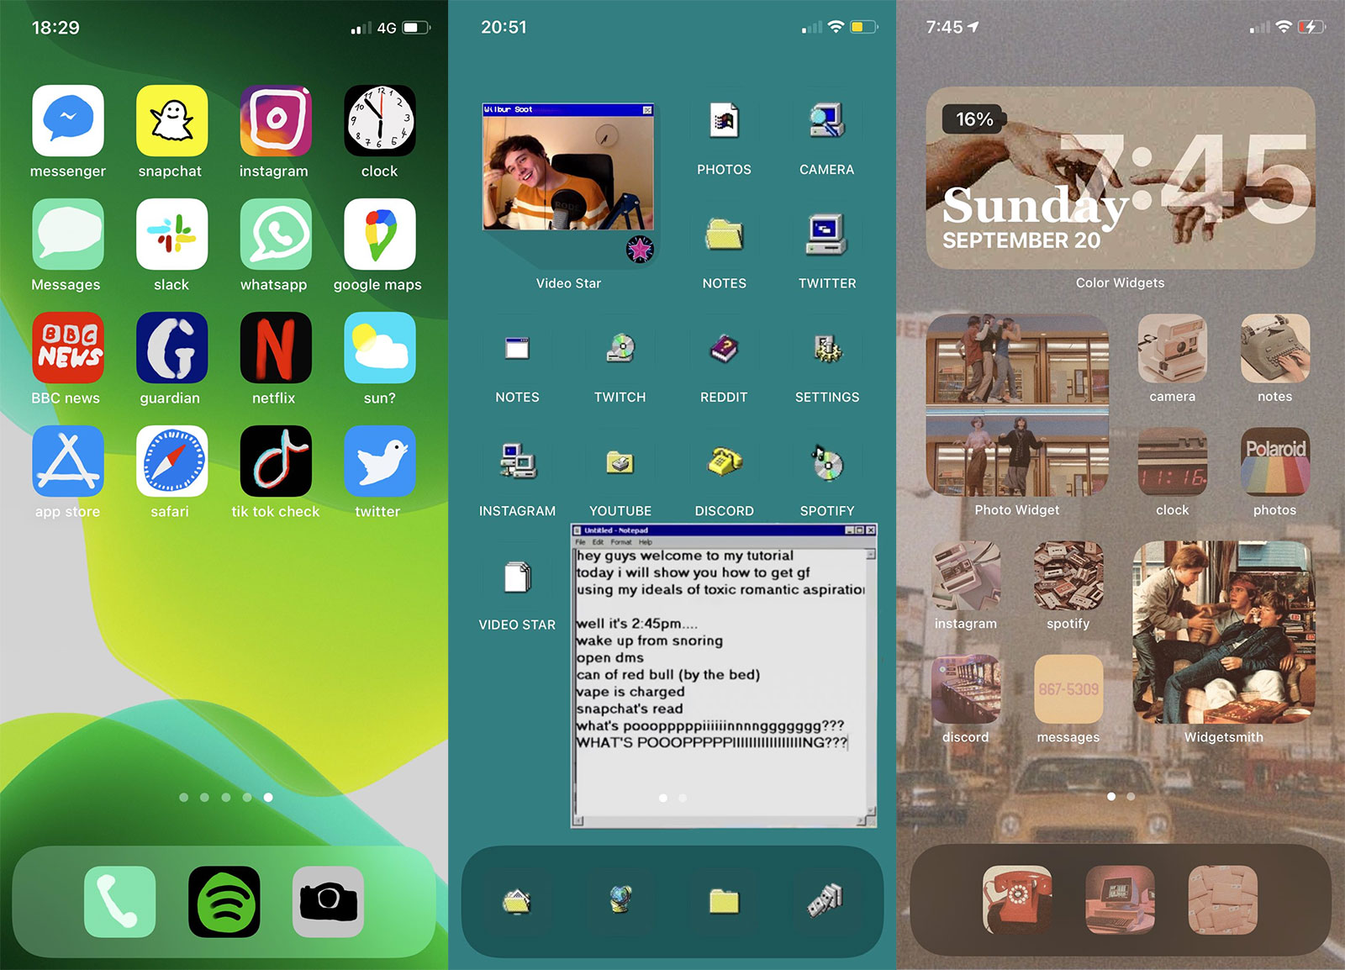
Task: Tap open folder icon in teal dock
Action: pyautogui.click(x=517, y=901)
